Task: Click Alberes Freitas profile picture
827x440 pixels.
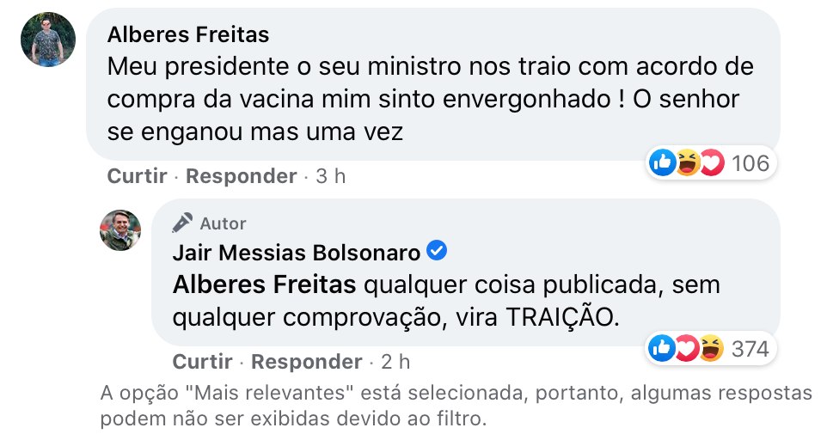Action: [48, 40]
